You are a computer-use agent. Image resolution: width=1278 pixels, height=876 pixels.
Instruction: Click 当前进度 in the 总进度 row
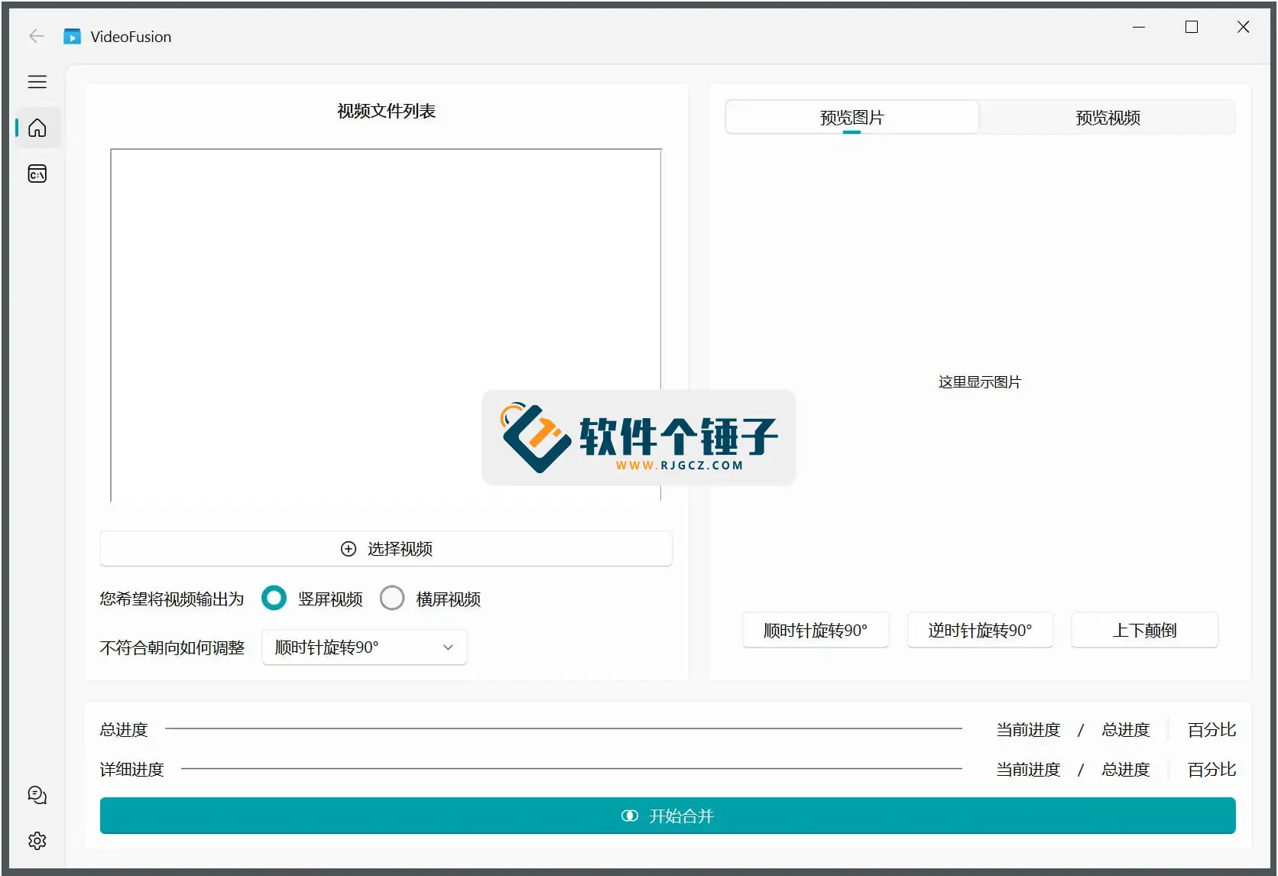click(x=1028, y=729)
